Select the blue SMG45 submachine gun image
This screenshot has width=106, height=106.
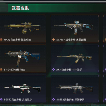[x=23, y=58]
